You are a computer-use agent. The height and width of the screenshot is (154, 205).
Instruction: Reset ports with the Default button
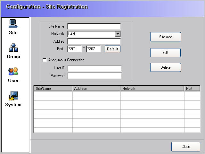112,49
